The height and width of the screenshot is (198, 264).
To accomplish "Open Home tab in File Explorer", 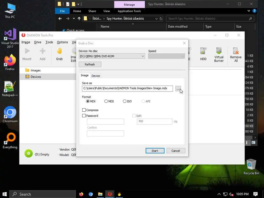I will [77, 11].
